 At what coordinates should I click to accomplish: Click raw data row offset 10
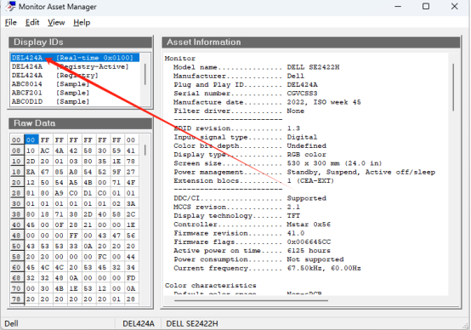pyautogui.click(x=16, y=161)
